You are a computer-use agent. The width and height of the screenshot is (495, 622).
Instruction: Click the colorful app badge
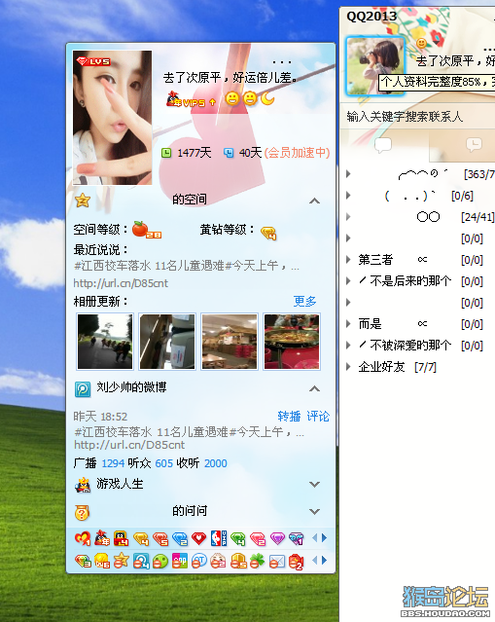click(180, 561)
